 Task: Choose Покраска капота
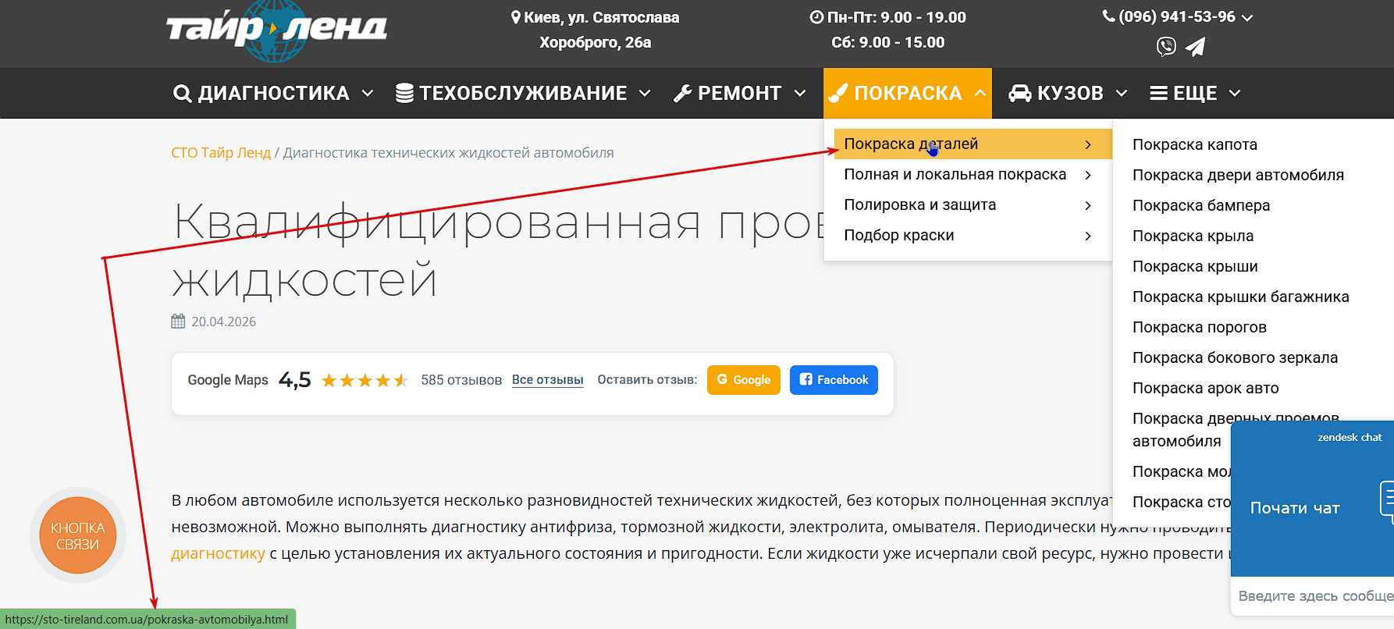click(1194, 144)
